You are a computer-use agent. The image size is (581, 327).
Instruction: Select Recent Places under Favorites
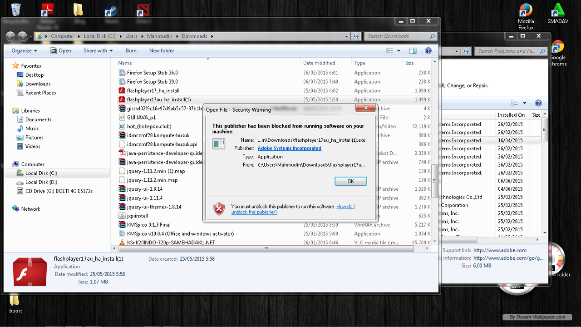click(x=40, y=93)
